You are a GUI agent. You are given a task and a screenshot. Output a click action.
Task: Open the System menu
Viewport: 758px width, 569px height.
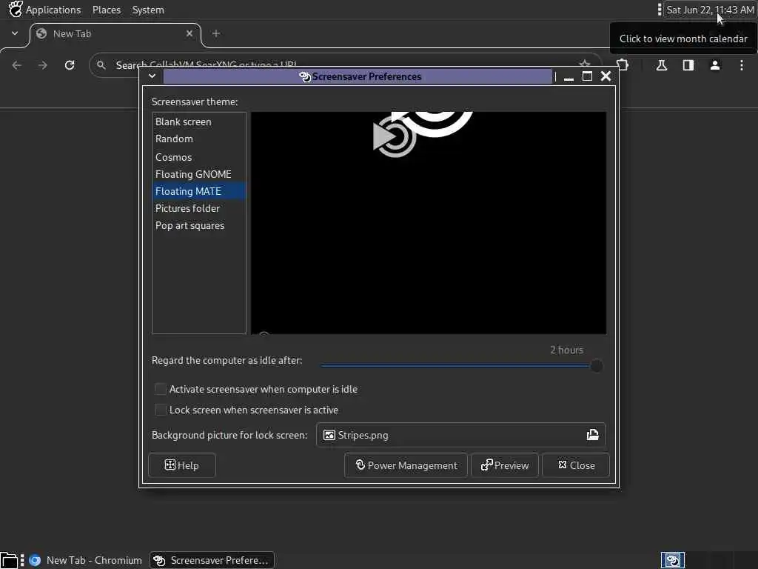click(x=148, y=10)
